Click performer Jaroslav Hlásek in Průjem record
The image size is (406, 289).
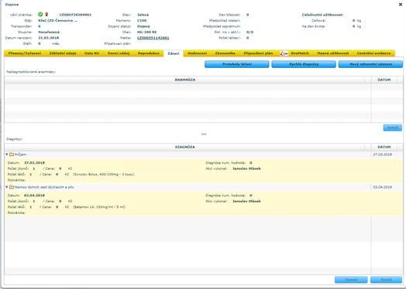coord(246,168)
